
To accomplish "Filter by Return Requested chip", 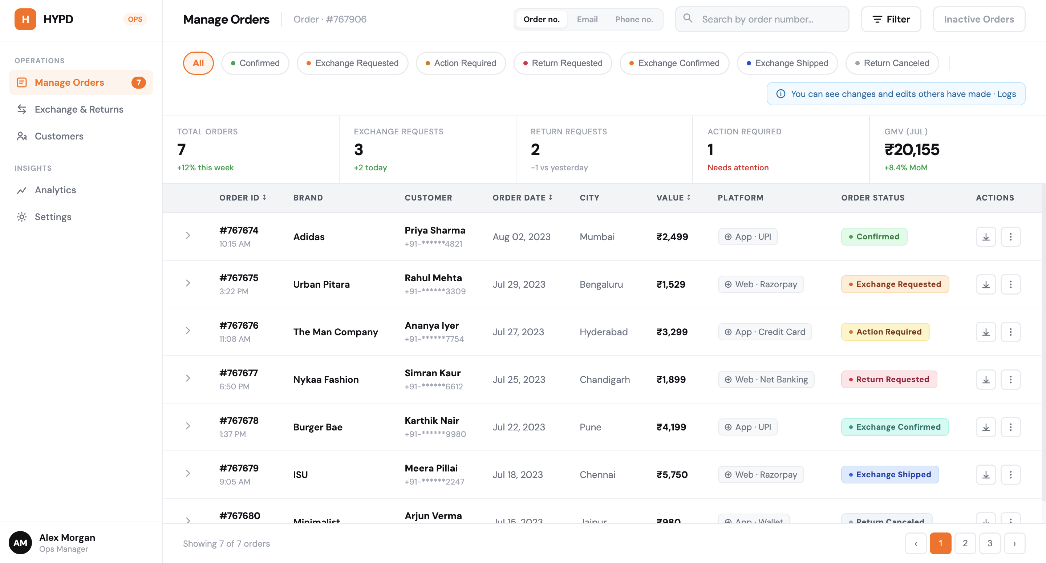I will tap(563, 63).
